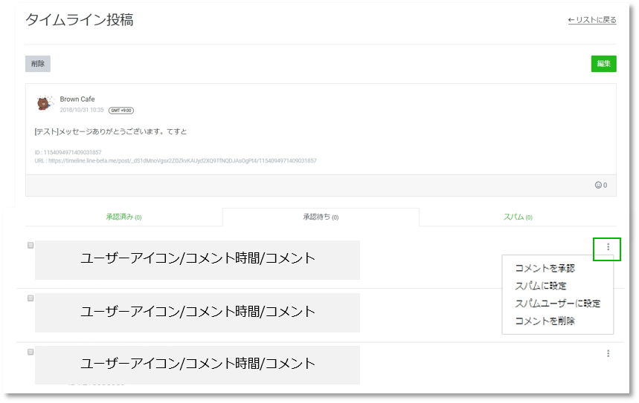Image resolution: width=639 pixels, height=403 pixels.
Task: Choose コメントを削除 from the menu
Action: coord(545,321)
